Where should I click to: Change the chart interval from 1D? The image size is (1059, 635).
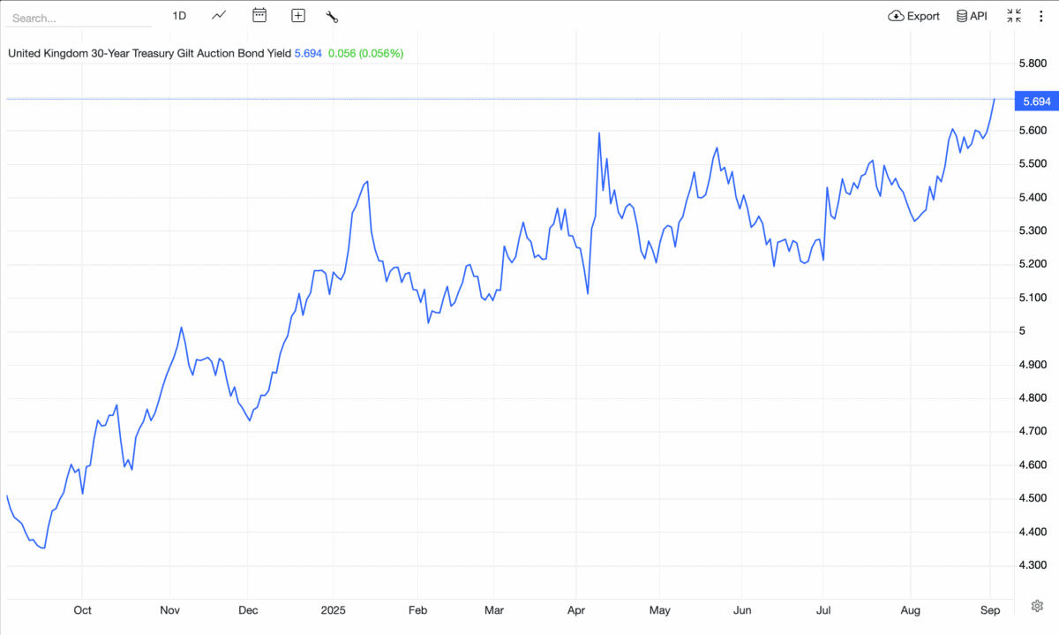[x=179, y=15]
